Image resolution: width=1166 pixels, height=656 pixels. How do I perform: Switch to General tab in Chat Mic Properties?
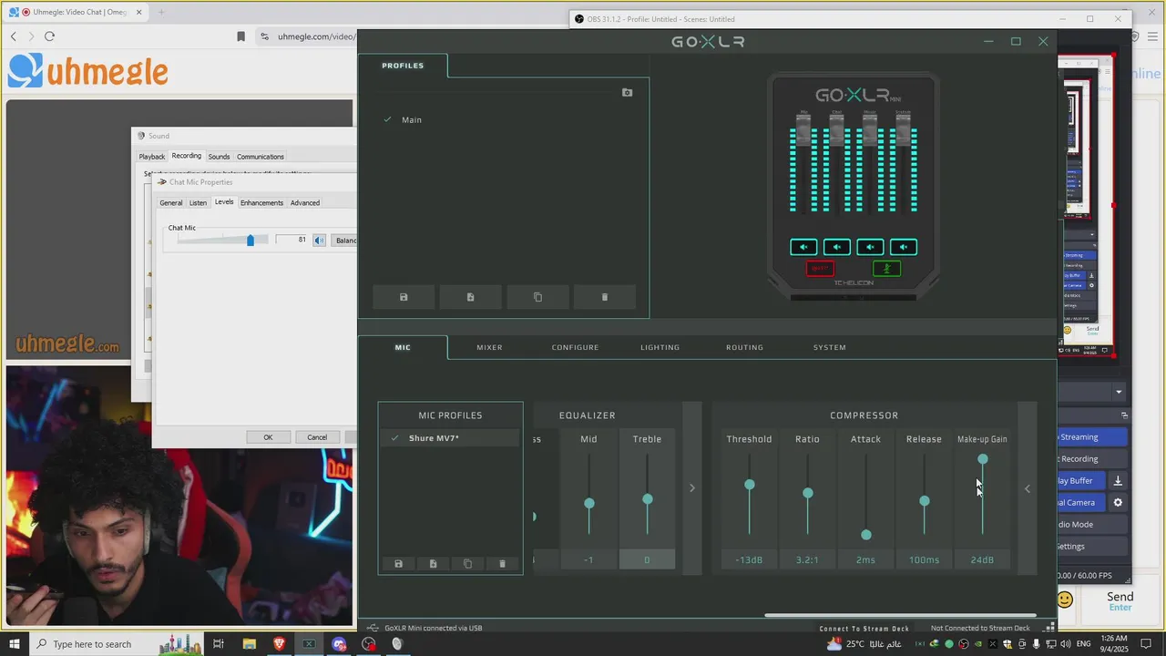170,202
